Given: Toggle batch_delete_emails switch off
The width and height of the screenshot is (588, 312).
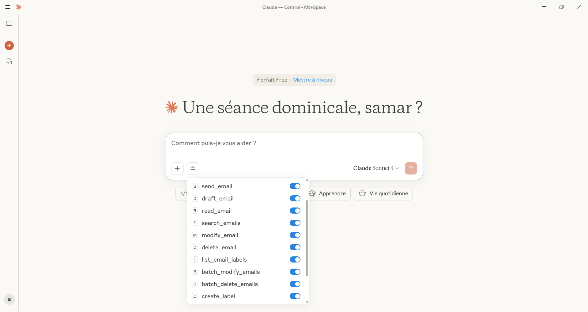Looking at the screenshot, I should pyautogui.click(x=295, y=284).
